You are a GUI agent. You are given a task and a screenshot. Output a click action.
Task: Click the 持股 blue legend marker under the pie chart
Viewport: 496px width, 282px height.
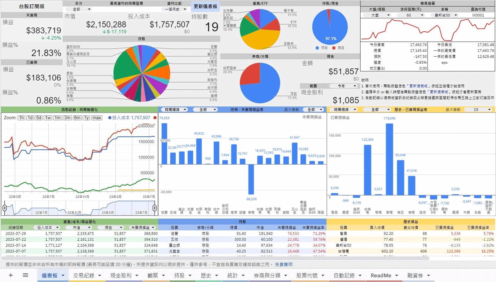pyautogui.click(x=317, y=48)
